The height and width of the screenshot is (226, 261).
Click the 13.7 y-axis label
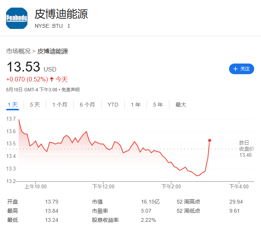[11, 119]
